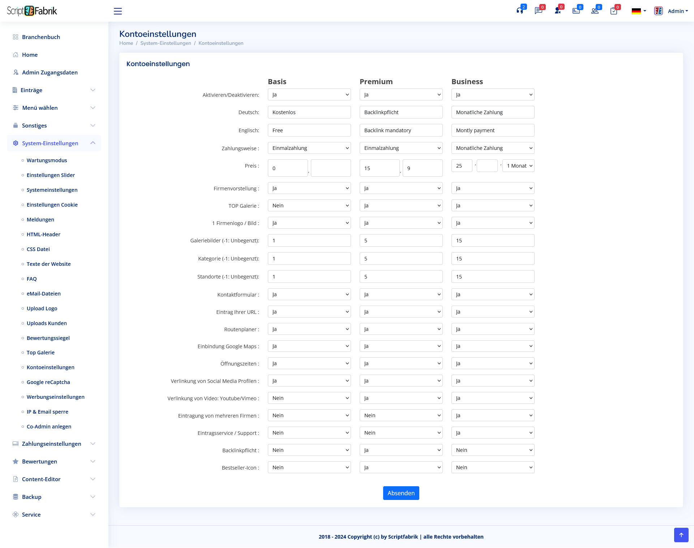
Task: Open the user removal notifications icon
Action: click(x=557, y=11)
